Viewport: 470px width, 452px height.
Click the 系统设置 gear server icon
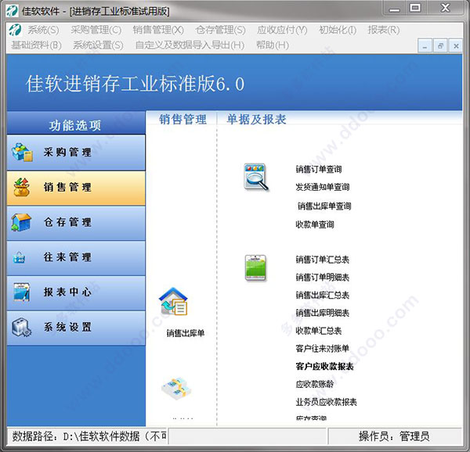[x=21, y=327]
